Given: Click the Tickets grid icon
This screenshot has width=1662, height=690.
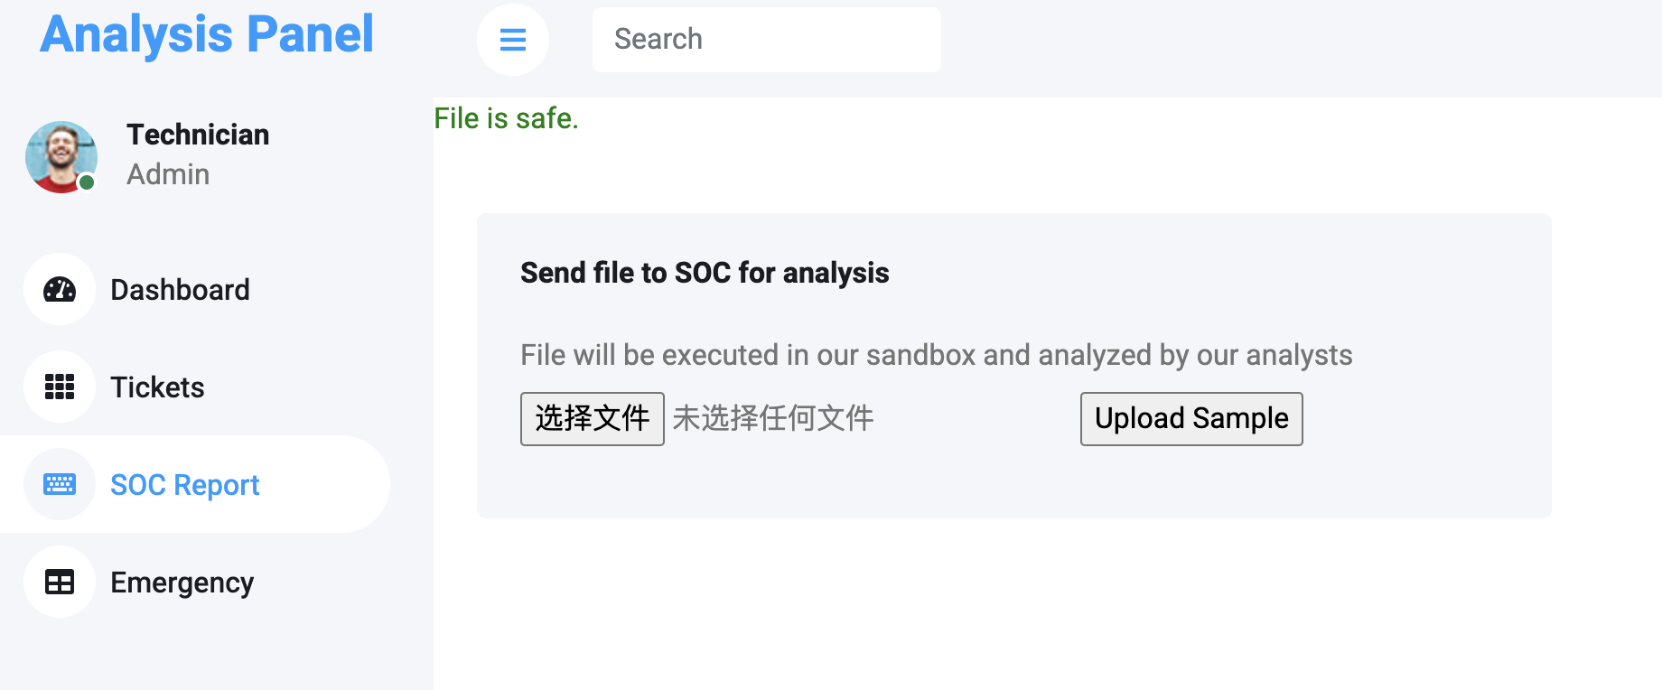Looking at the screenshot, I should [60, 387].
